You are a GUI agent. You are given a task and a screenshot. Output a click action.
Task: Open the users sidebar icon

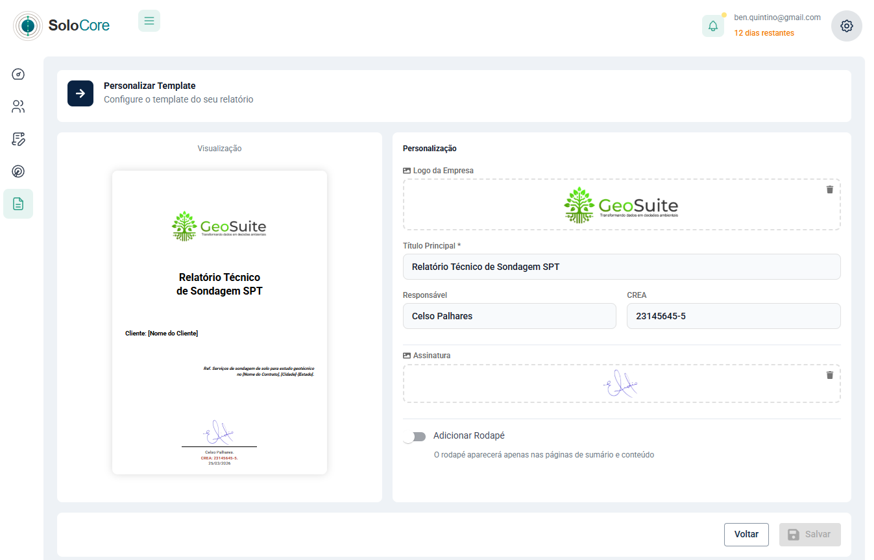coord(18,106)
